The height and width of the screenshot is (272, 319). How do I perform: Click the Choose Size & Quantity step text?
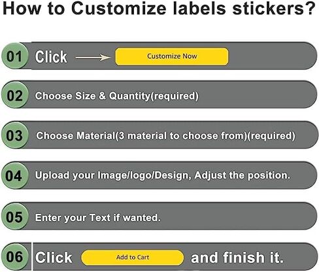117,96
